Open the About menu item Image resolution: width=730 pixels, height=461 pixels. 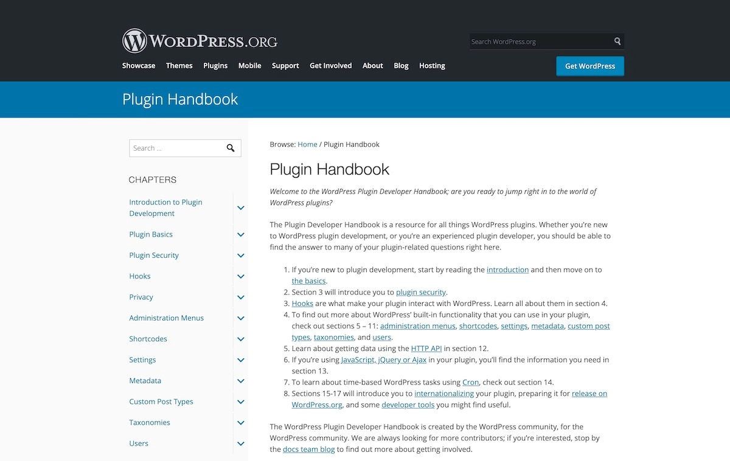pos(373,66)
